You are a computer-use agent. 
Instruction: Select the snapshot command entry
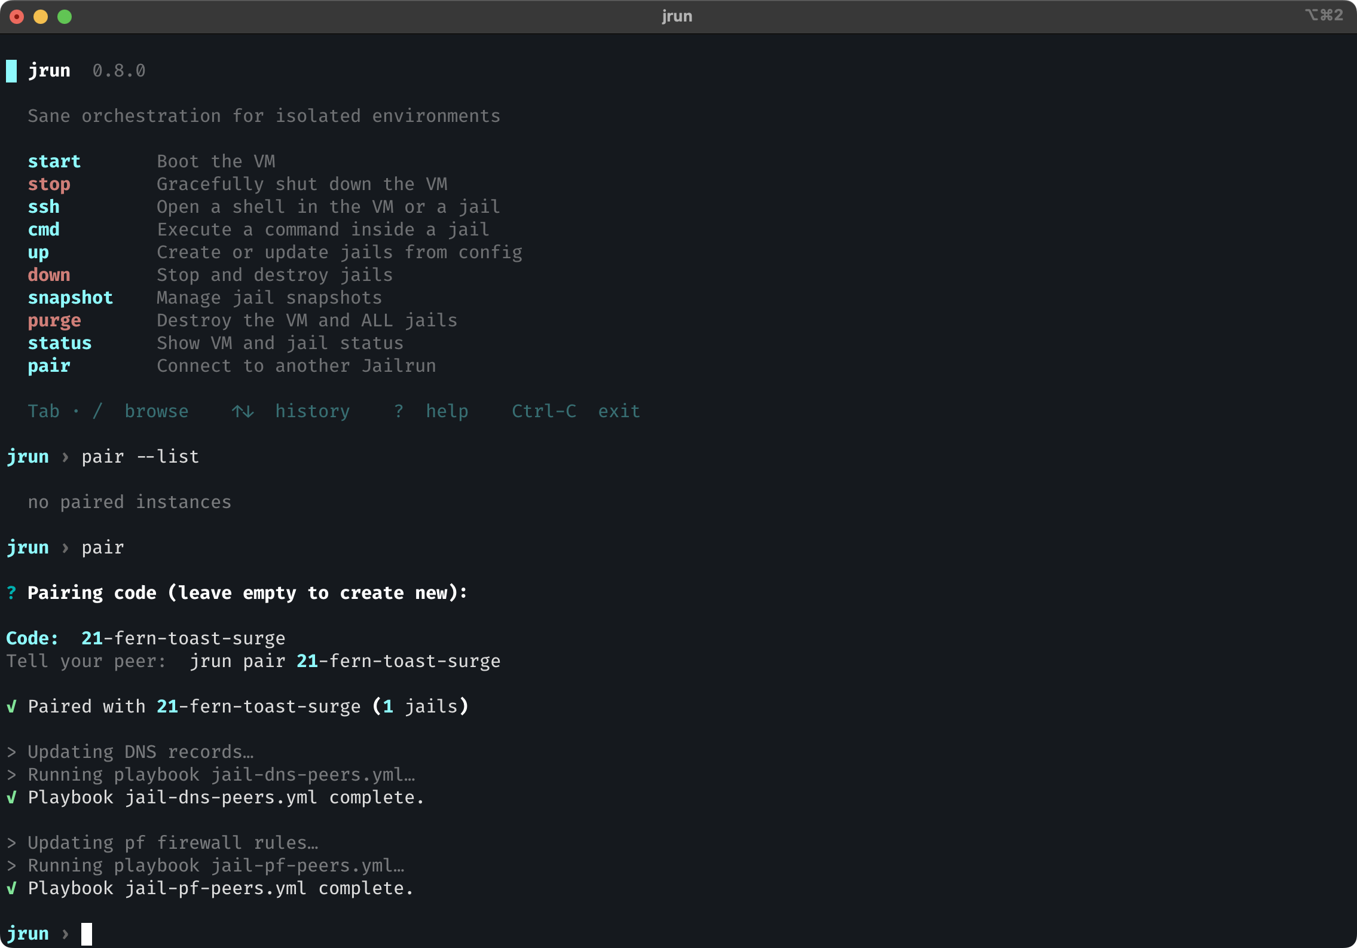click(70, 298)
